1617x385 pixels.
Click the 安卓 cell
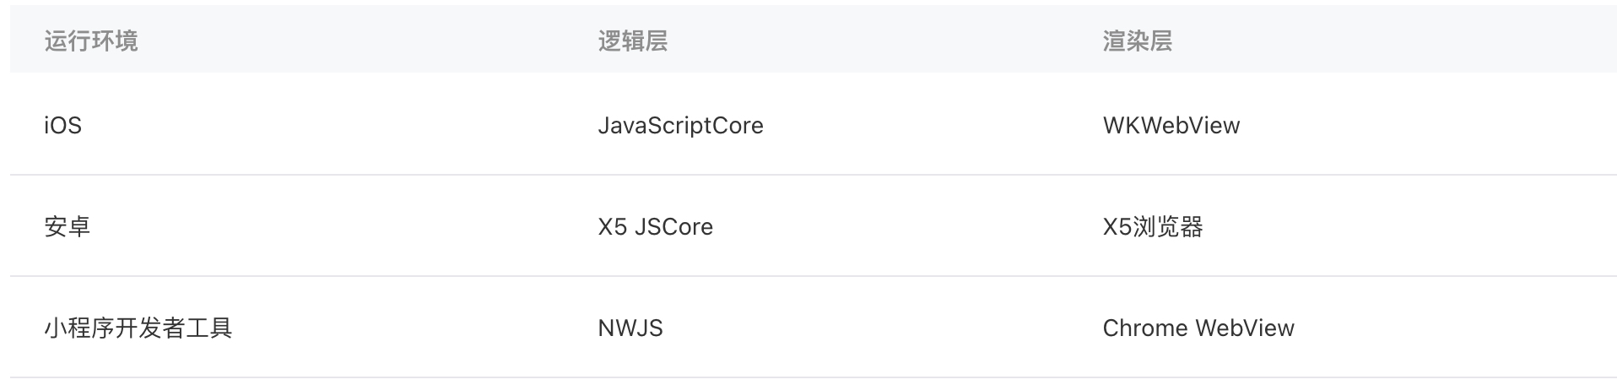point(67,227)
